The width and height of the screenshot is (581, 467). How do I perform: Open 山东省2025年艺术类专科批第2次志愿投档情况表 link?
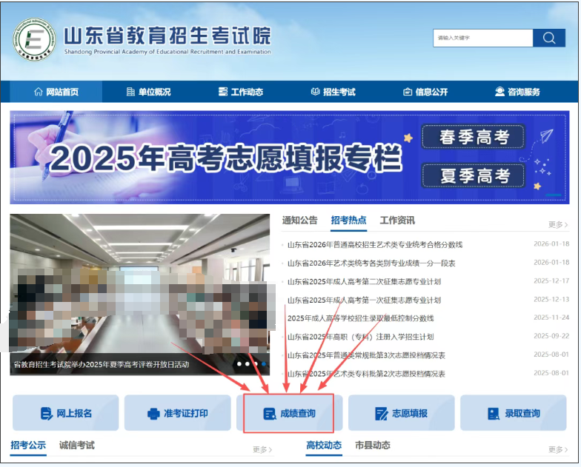[x=366, y=374]
